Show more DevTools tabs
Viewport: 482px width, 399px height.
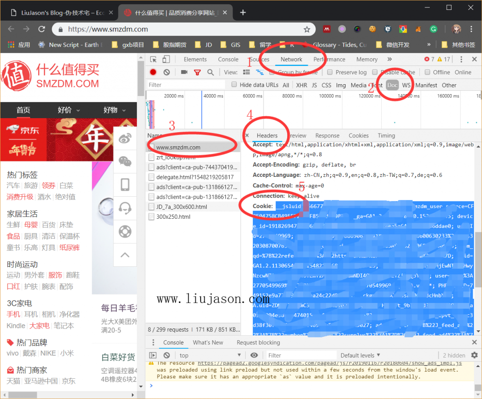point(389,59)
